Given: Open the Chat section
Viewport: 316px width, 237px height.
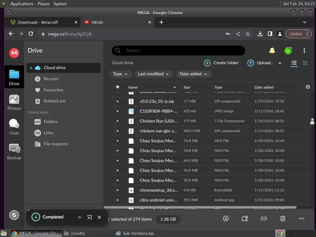Looking at the screenshot, I should tap(14, 127).
